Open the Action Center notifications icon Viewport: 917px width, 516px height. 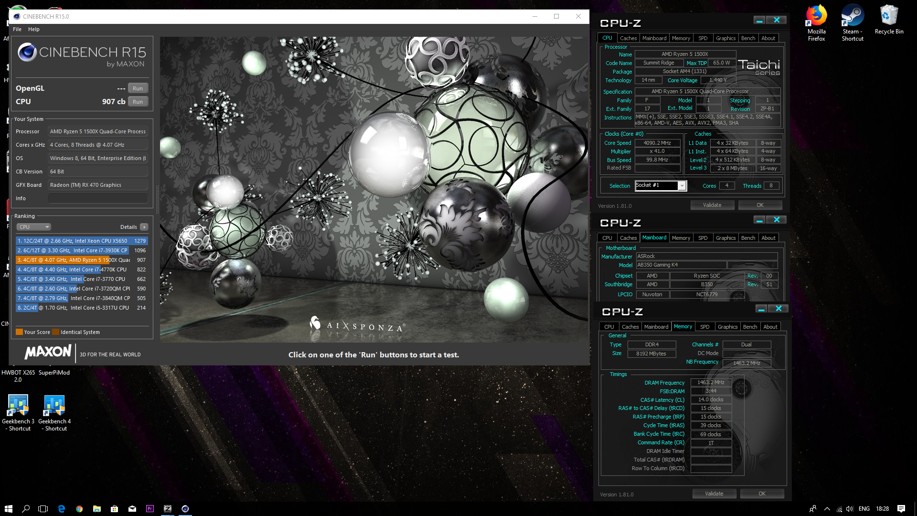pyautogui.click(x=901, y=509)
